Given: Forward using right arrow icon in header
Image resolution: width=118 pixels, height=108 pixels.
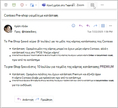Looking at the screenshot, I should pos(95,26).
